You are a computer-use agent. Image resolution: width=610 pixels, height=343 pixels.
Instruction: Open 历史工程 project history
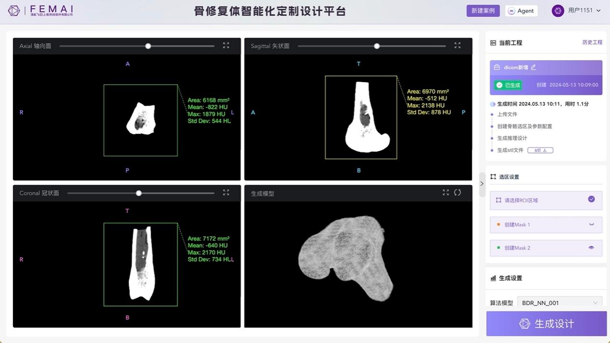pos(592,42)
